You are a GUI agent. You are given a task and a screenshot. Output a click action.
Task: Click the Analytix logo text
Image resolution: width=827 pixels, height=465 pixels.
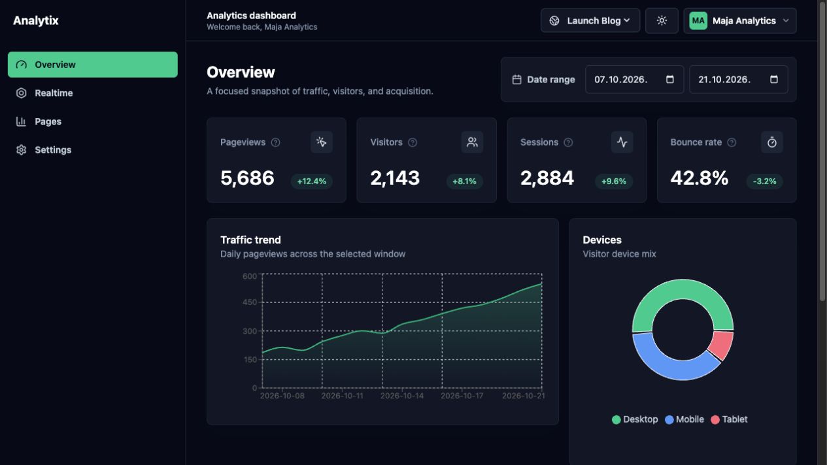[x=36, y=20]
